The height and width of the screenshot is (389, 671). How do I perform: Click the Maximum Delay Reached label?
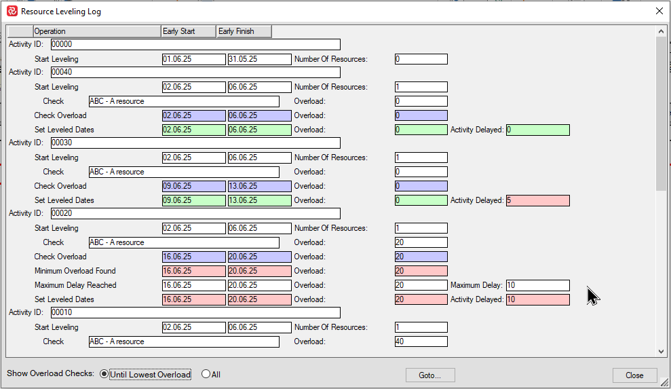[x=75, y=285]
